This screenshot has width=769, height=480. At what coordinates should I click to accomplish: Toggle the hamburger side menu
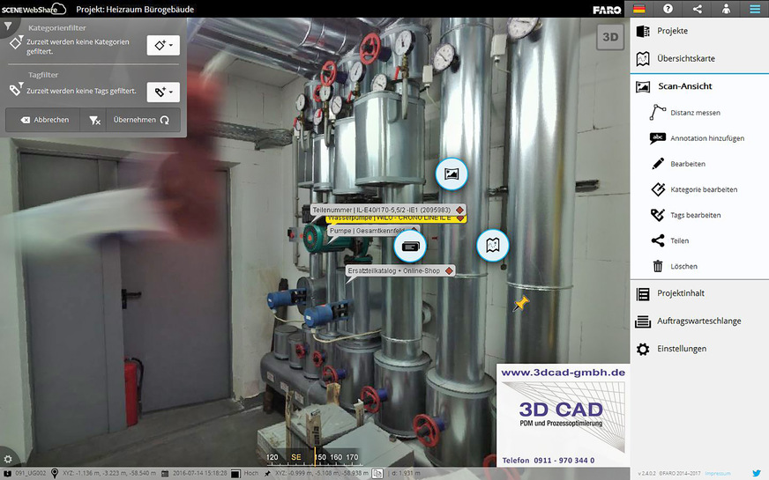coord(755,9)
